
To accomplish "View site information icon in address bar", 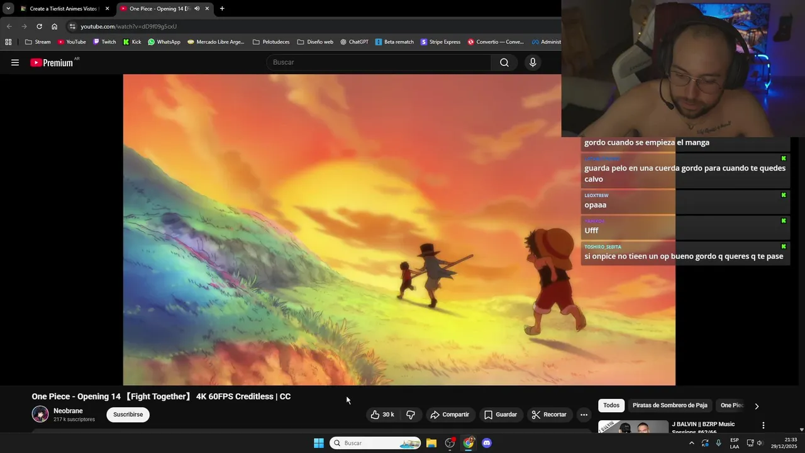I will (x=72, y=26).
